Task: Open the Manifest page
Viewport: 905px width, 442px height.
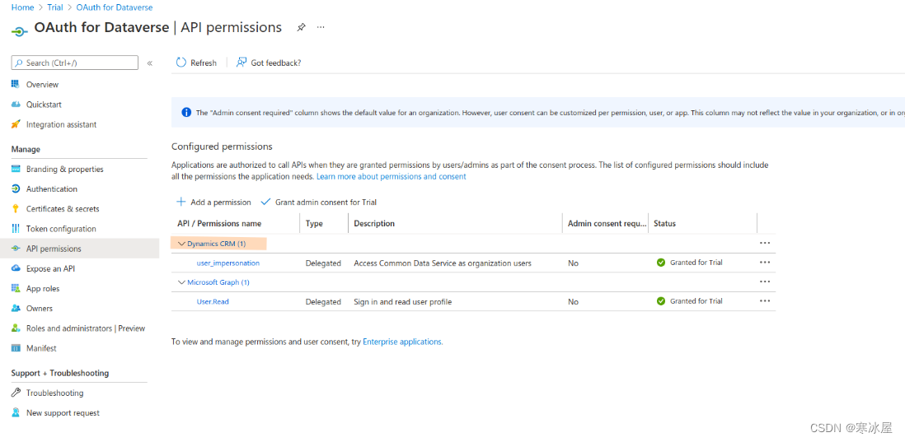Action: coord(41,348)
